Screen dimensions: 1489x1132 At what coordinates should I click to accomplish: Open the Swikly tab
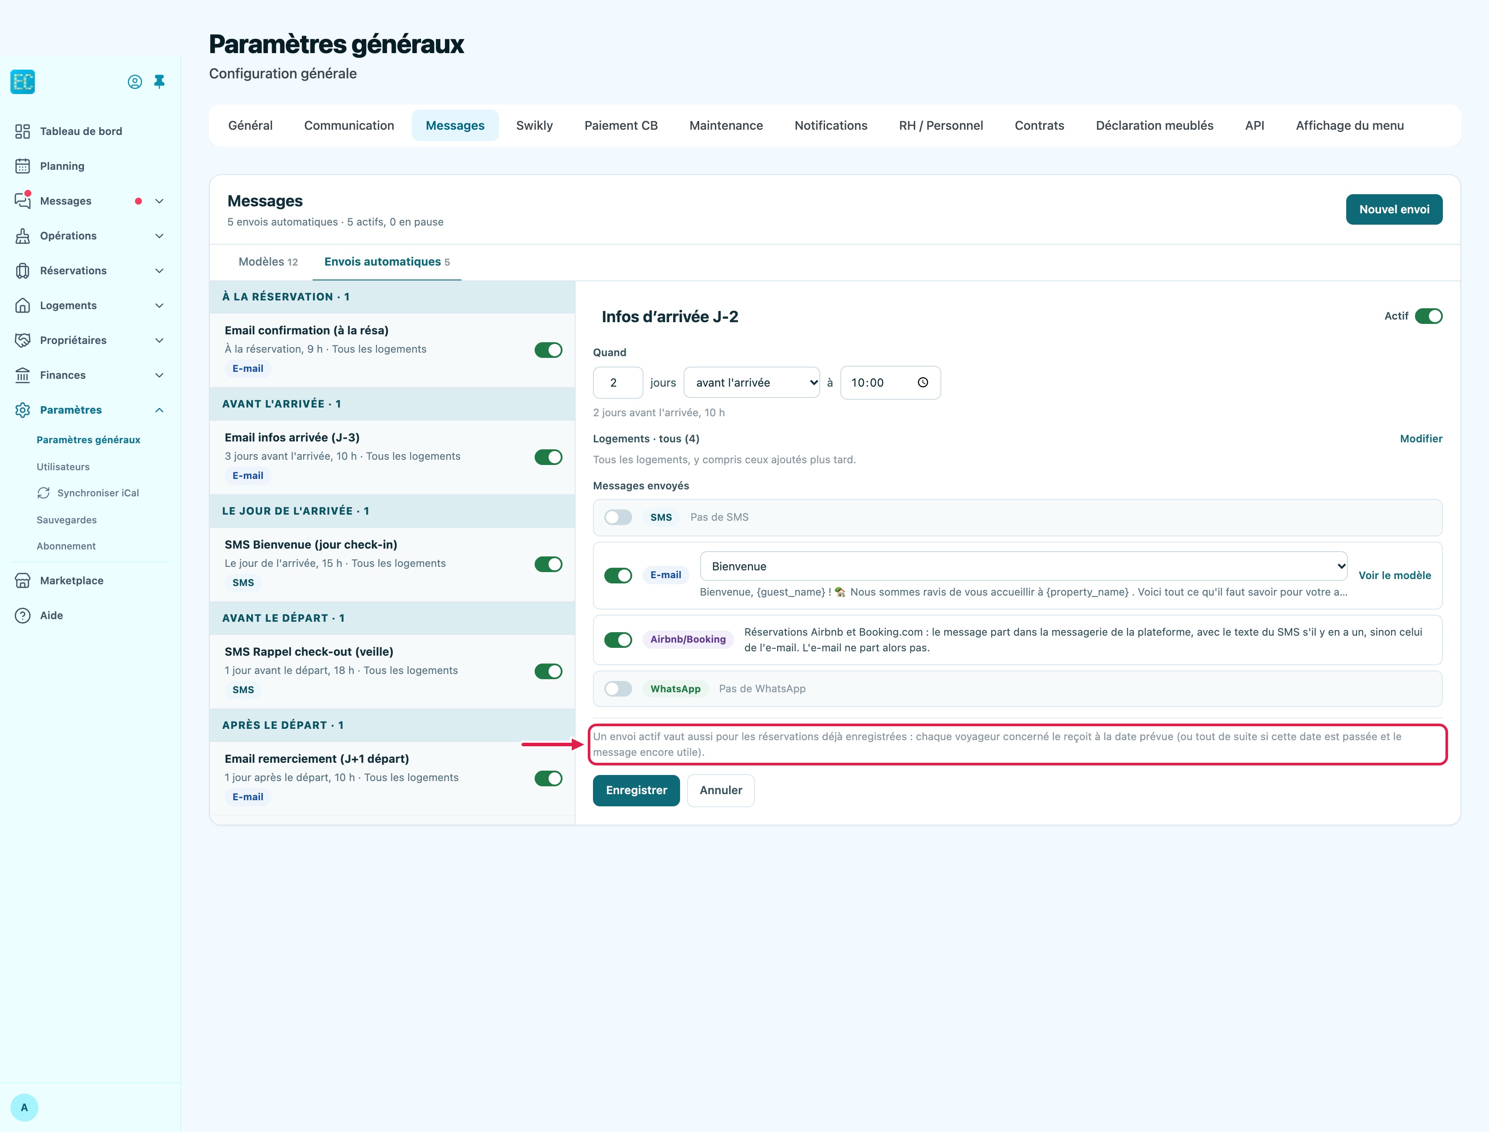click(534, 125)
